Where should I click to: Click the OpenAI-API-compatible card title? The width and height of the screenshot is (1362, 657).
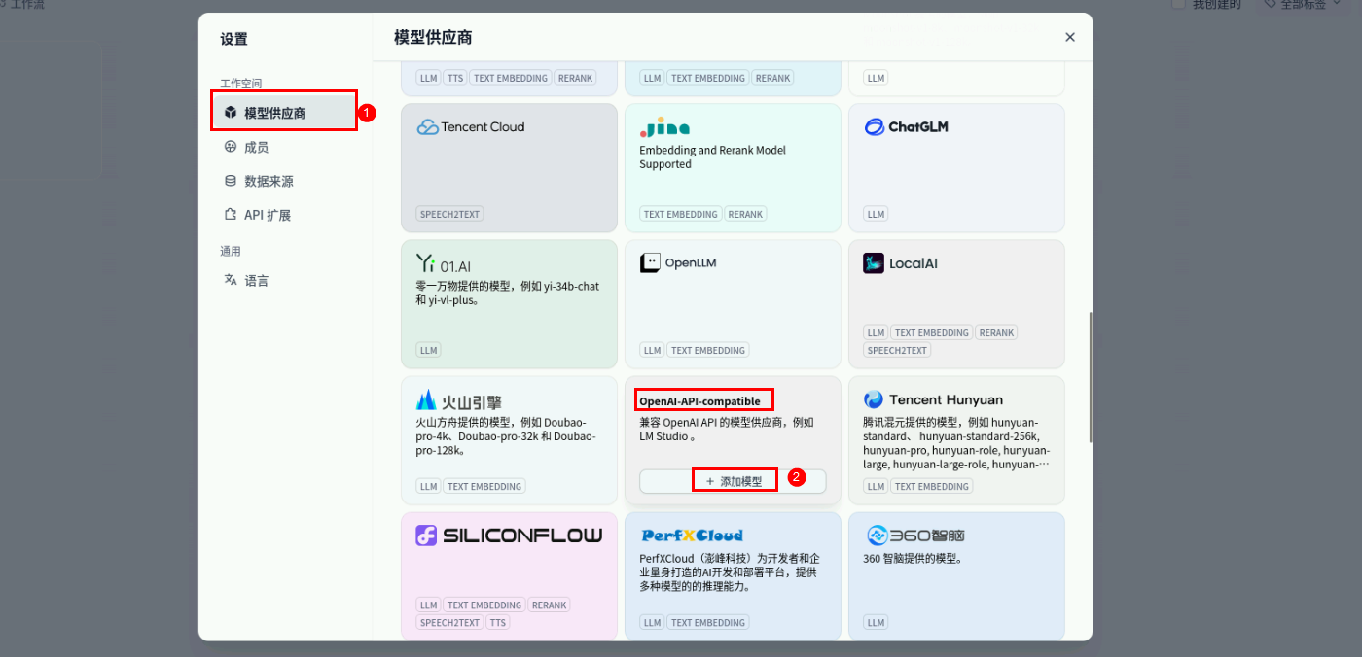tap(700, 401)
